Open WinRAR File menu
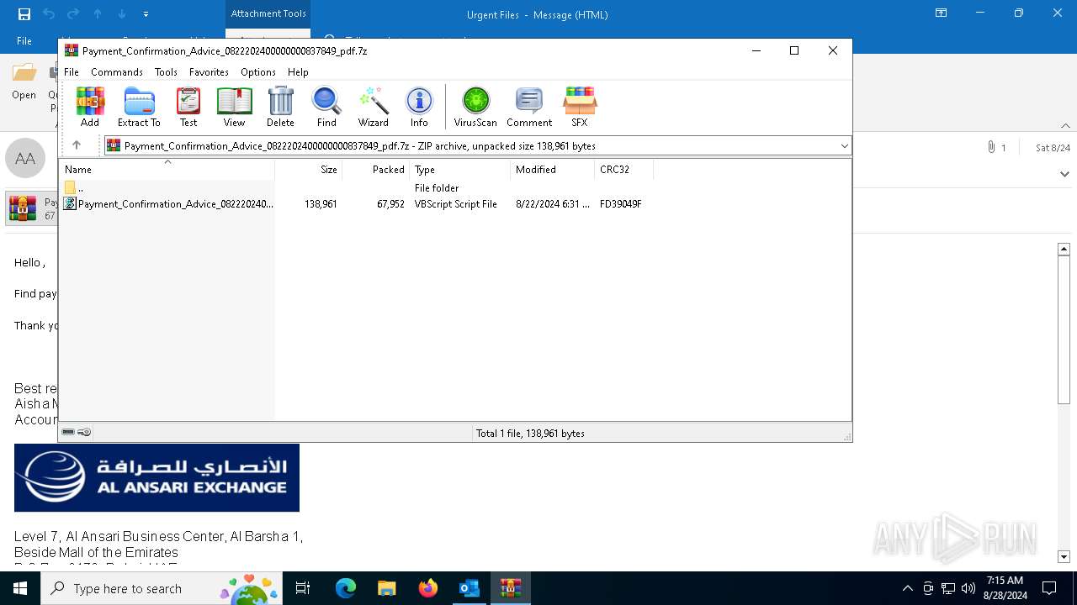This screenshot has width=1077, height=605. click(72, 72)
